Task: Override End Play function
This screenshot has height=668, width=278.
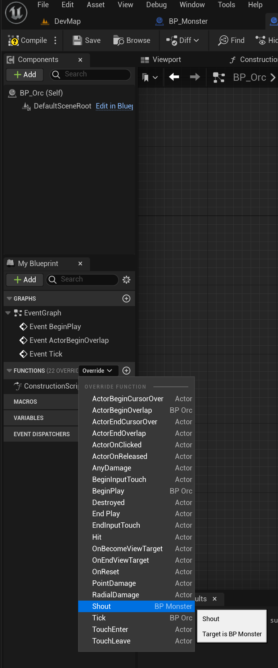Action: tap(136, 514)
